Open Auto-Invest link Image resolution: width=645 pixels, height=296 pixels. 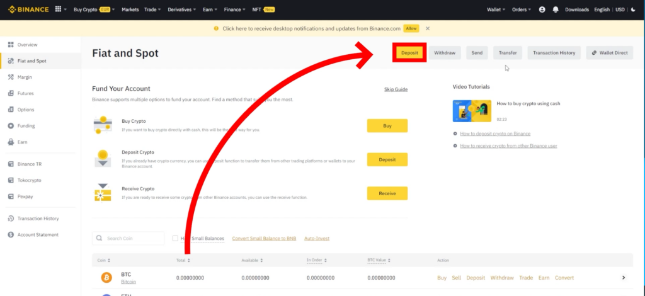(317, 239)
